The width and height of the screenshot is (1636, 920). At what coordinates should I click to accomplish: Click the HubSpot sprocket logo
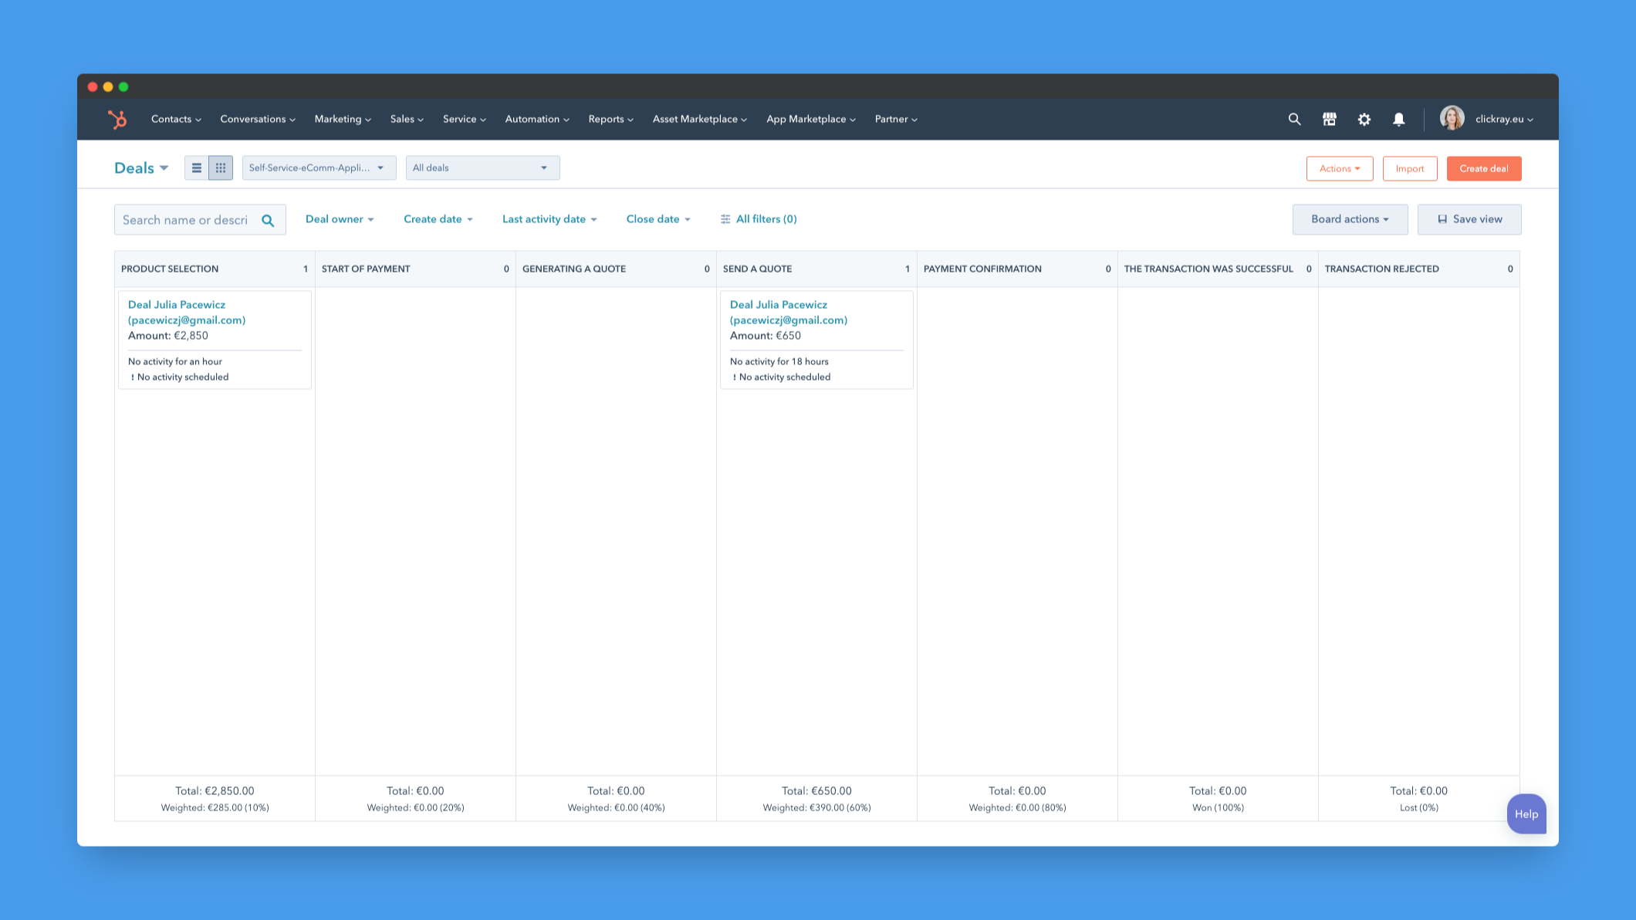click(x=119, y=118)
